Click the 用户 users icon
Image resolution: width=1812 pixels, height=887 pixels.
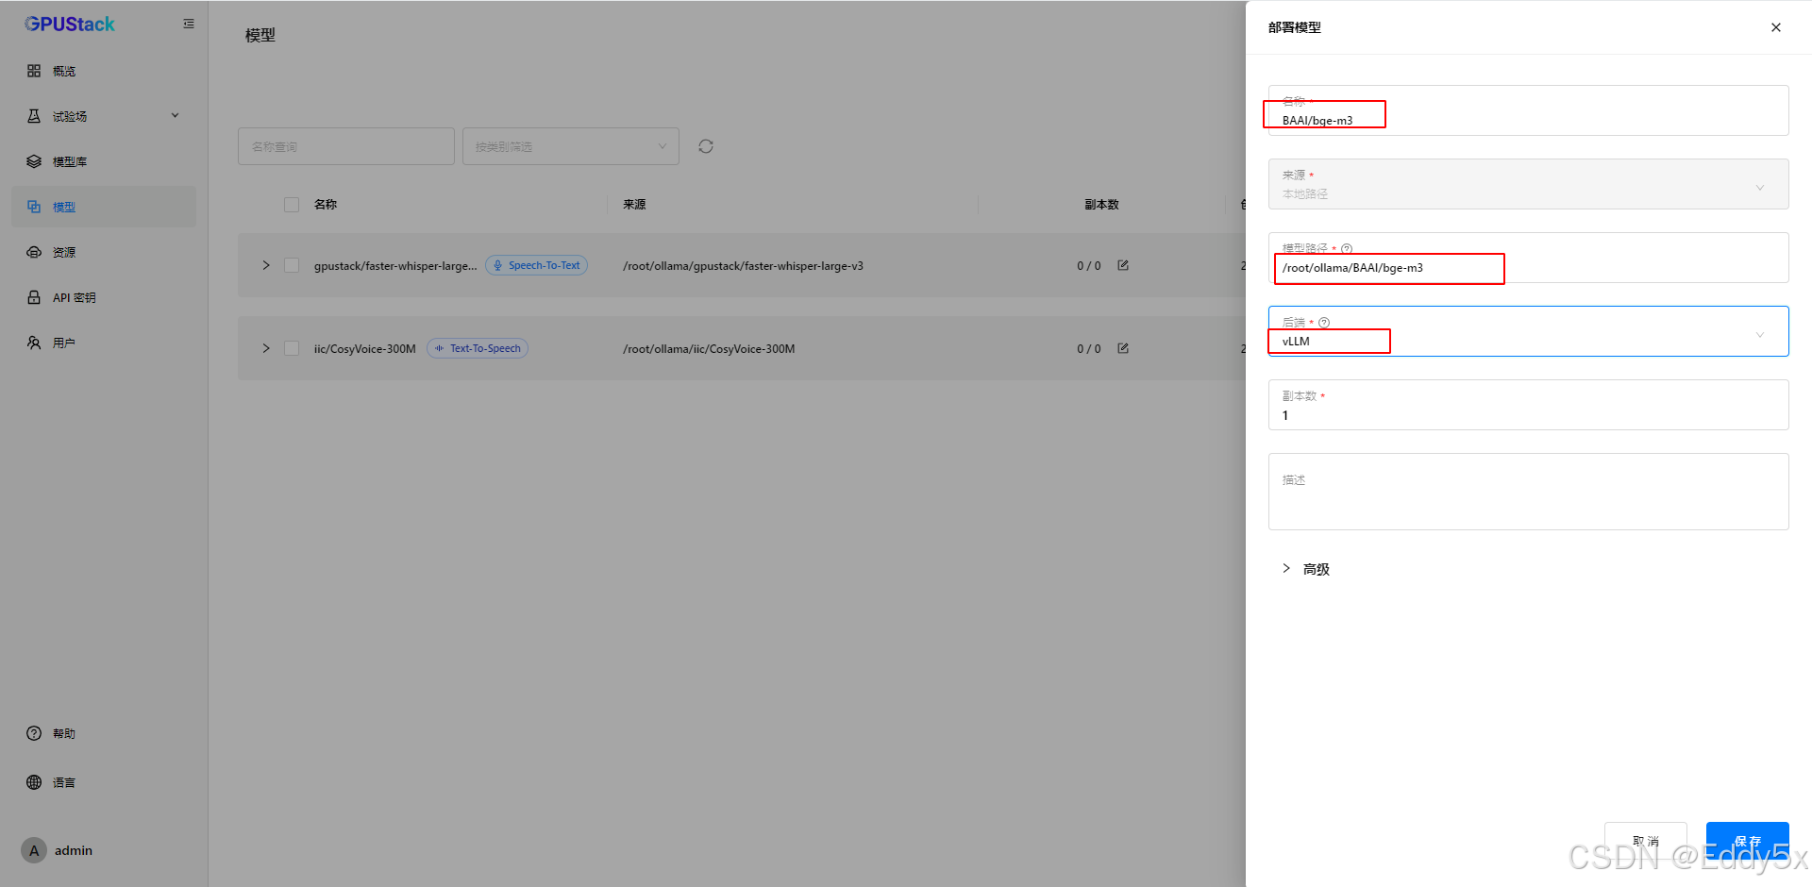34,343
